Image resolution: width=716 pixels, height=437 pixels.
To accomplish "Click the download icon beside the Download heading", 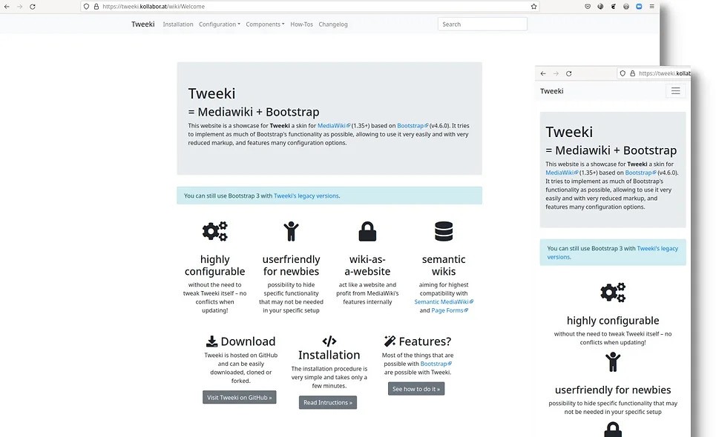I will pos(211,341).
